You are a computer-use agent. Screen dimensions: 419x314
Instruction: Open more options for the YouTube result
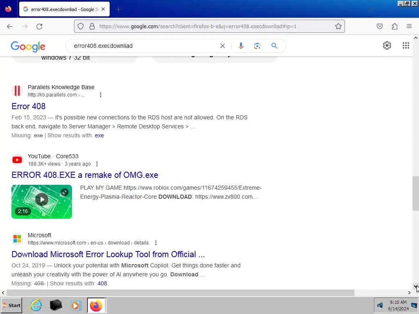click(97, 164)
